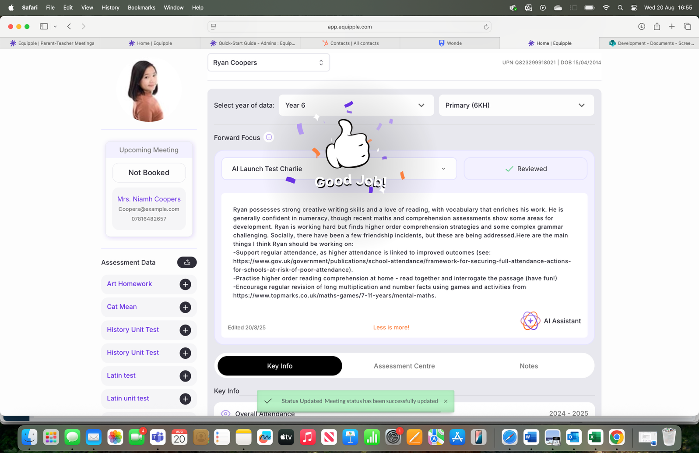
Task: Dismiss the Status Updated notification
Action: [446, 401]
